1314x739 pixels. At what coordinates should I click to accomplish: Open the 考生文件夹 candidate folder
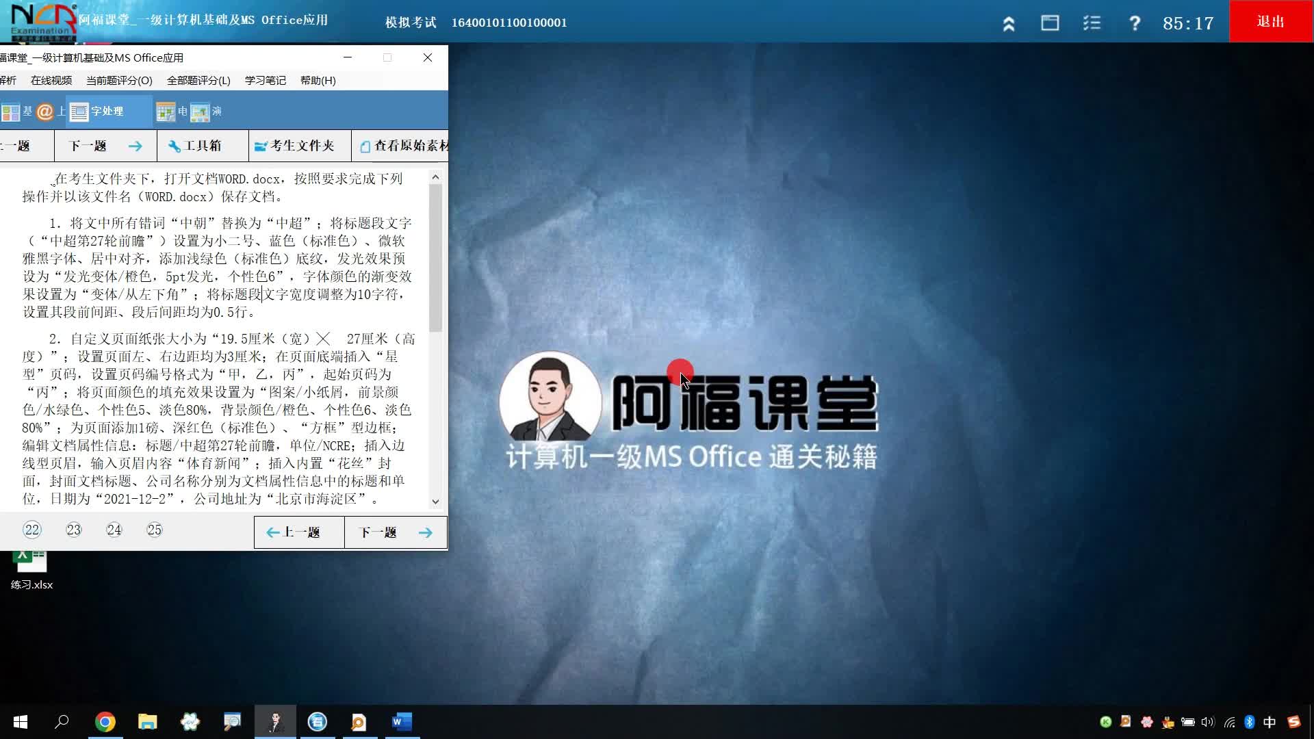pos(300,146)
